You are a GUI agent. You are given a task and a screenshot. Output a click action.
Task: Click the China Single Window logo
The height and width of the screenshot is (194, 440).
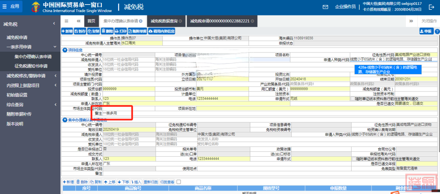[35, 7]
